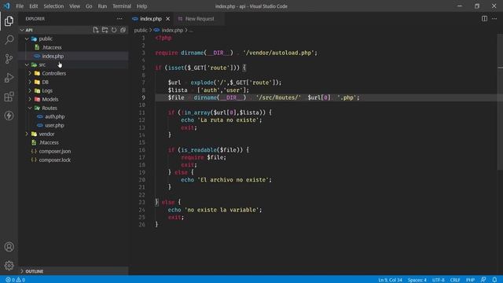
Task: Open the Go menu
Action: pyautogui.click(x=89, y=6)
